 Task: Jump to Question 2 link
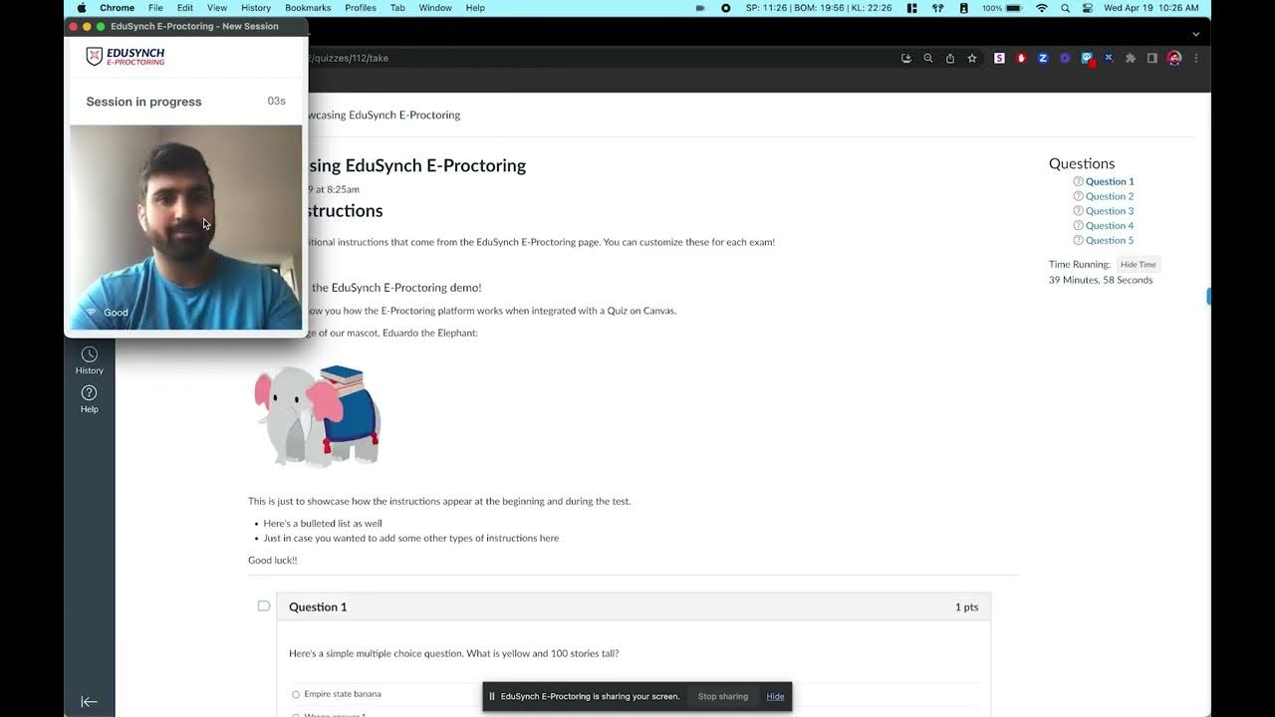tap(1110, 196)
